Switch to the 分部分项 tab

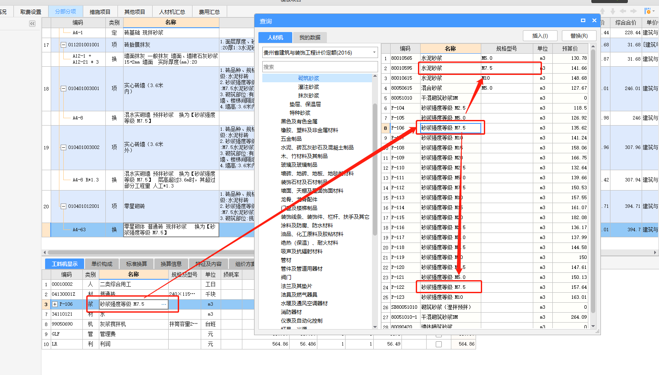point(65,12)
